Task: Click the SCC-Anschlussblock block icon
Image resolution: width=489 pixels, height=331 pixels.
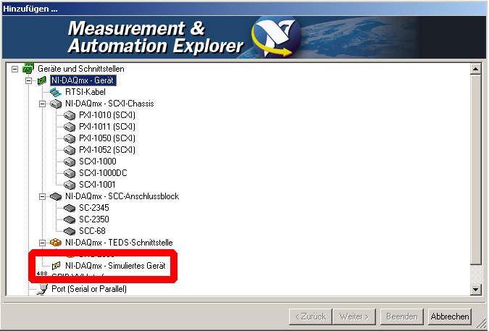Action: coord(56,196)
